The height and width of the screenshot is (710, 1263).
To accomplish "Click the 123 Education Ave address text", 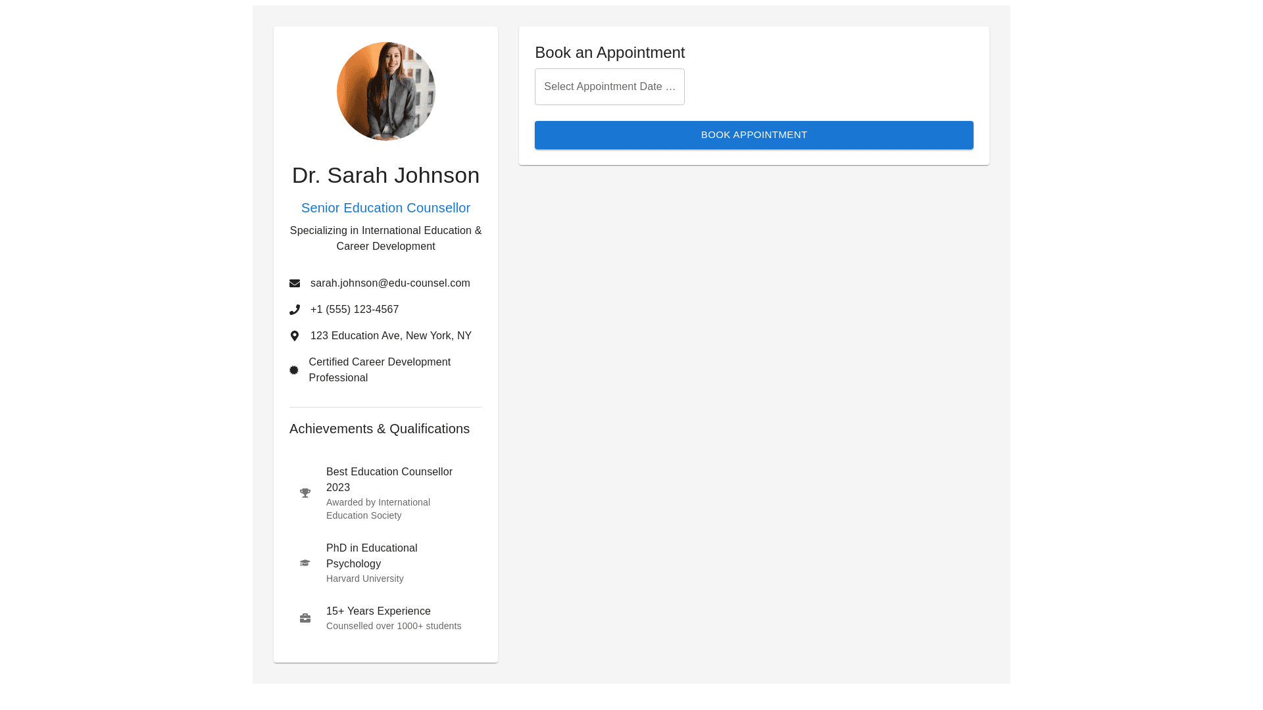I will coord(391,336).
